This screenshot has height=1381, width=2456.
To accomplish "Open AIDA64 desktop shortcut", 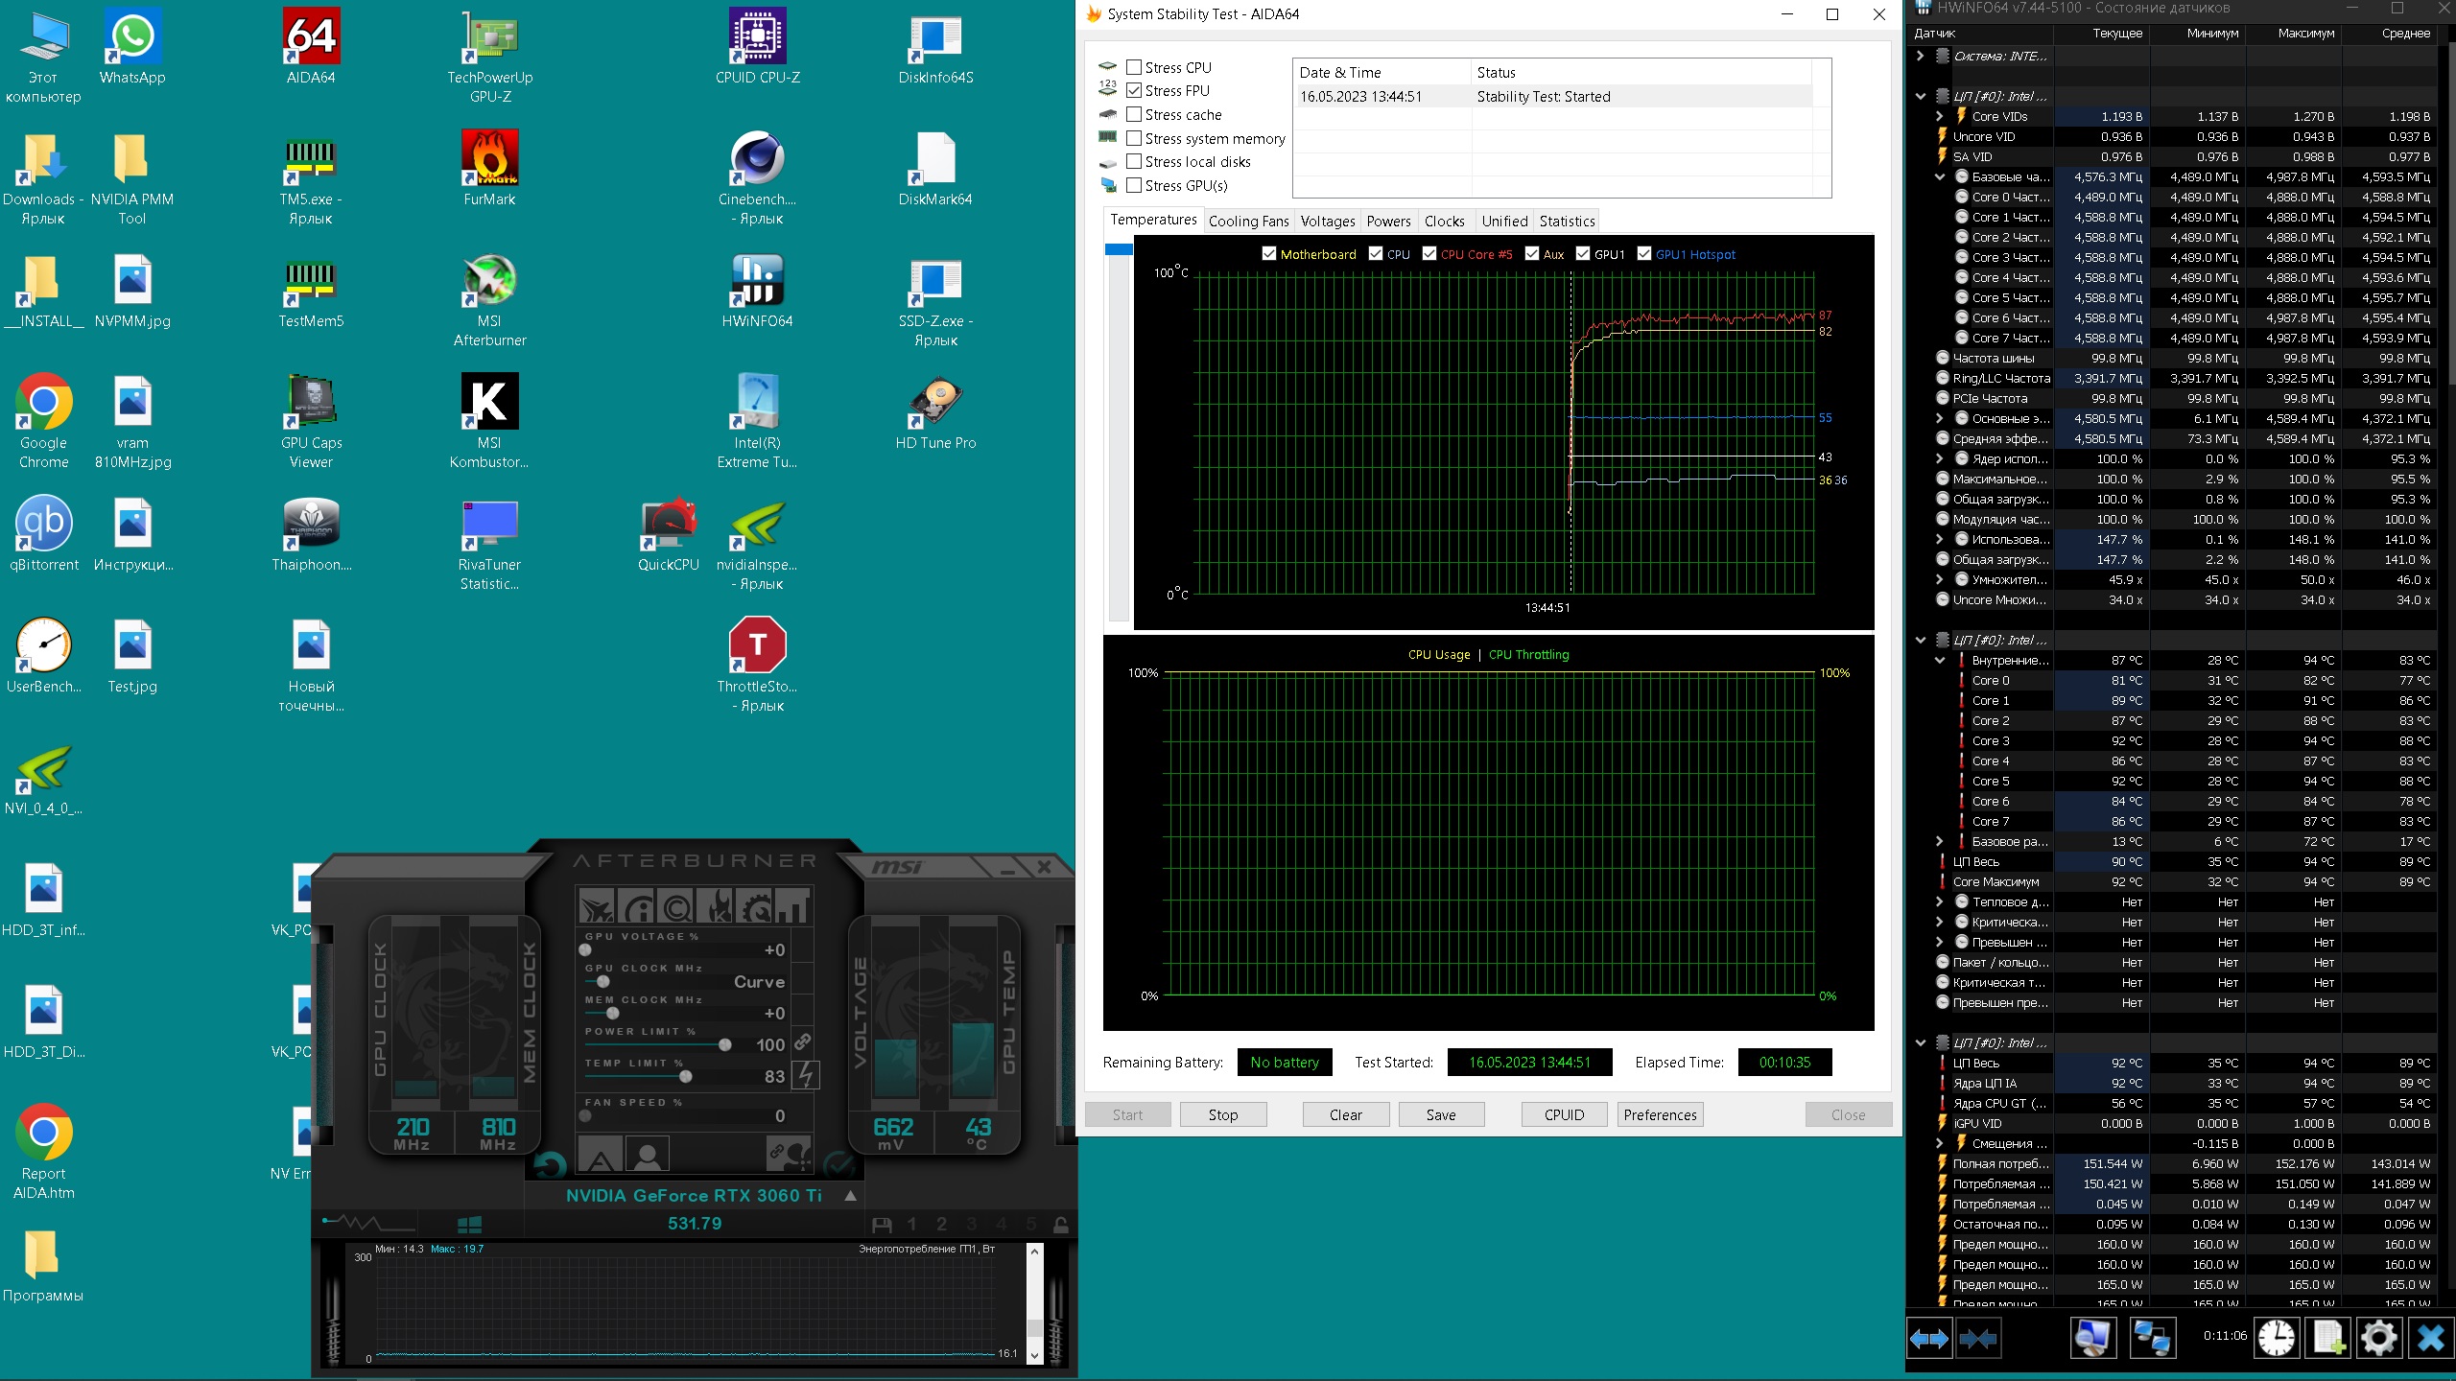I will coord(311,46).
